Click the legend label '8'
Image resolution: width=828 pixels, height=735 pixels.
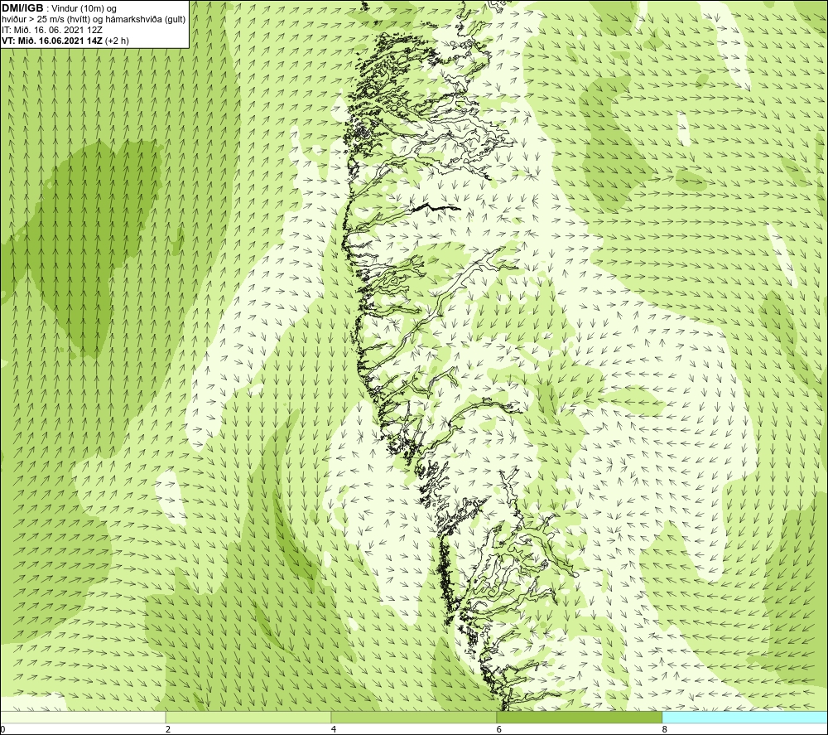click(665, 730)
